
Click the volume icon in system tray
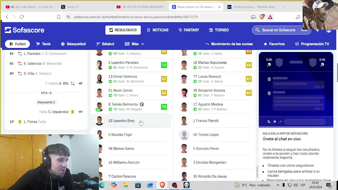point(295,185)
